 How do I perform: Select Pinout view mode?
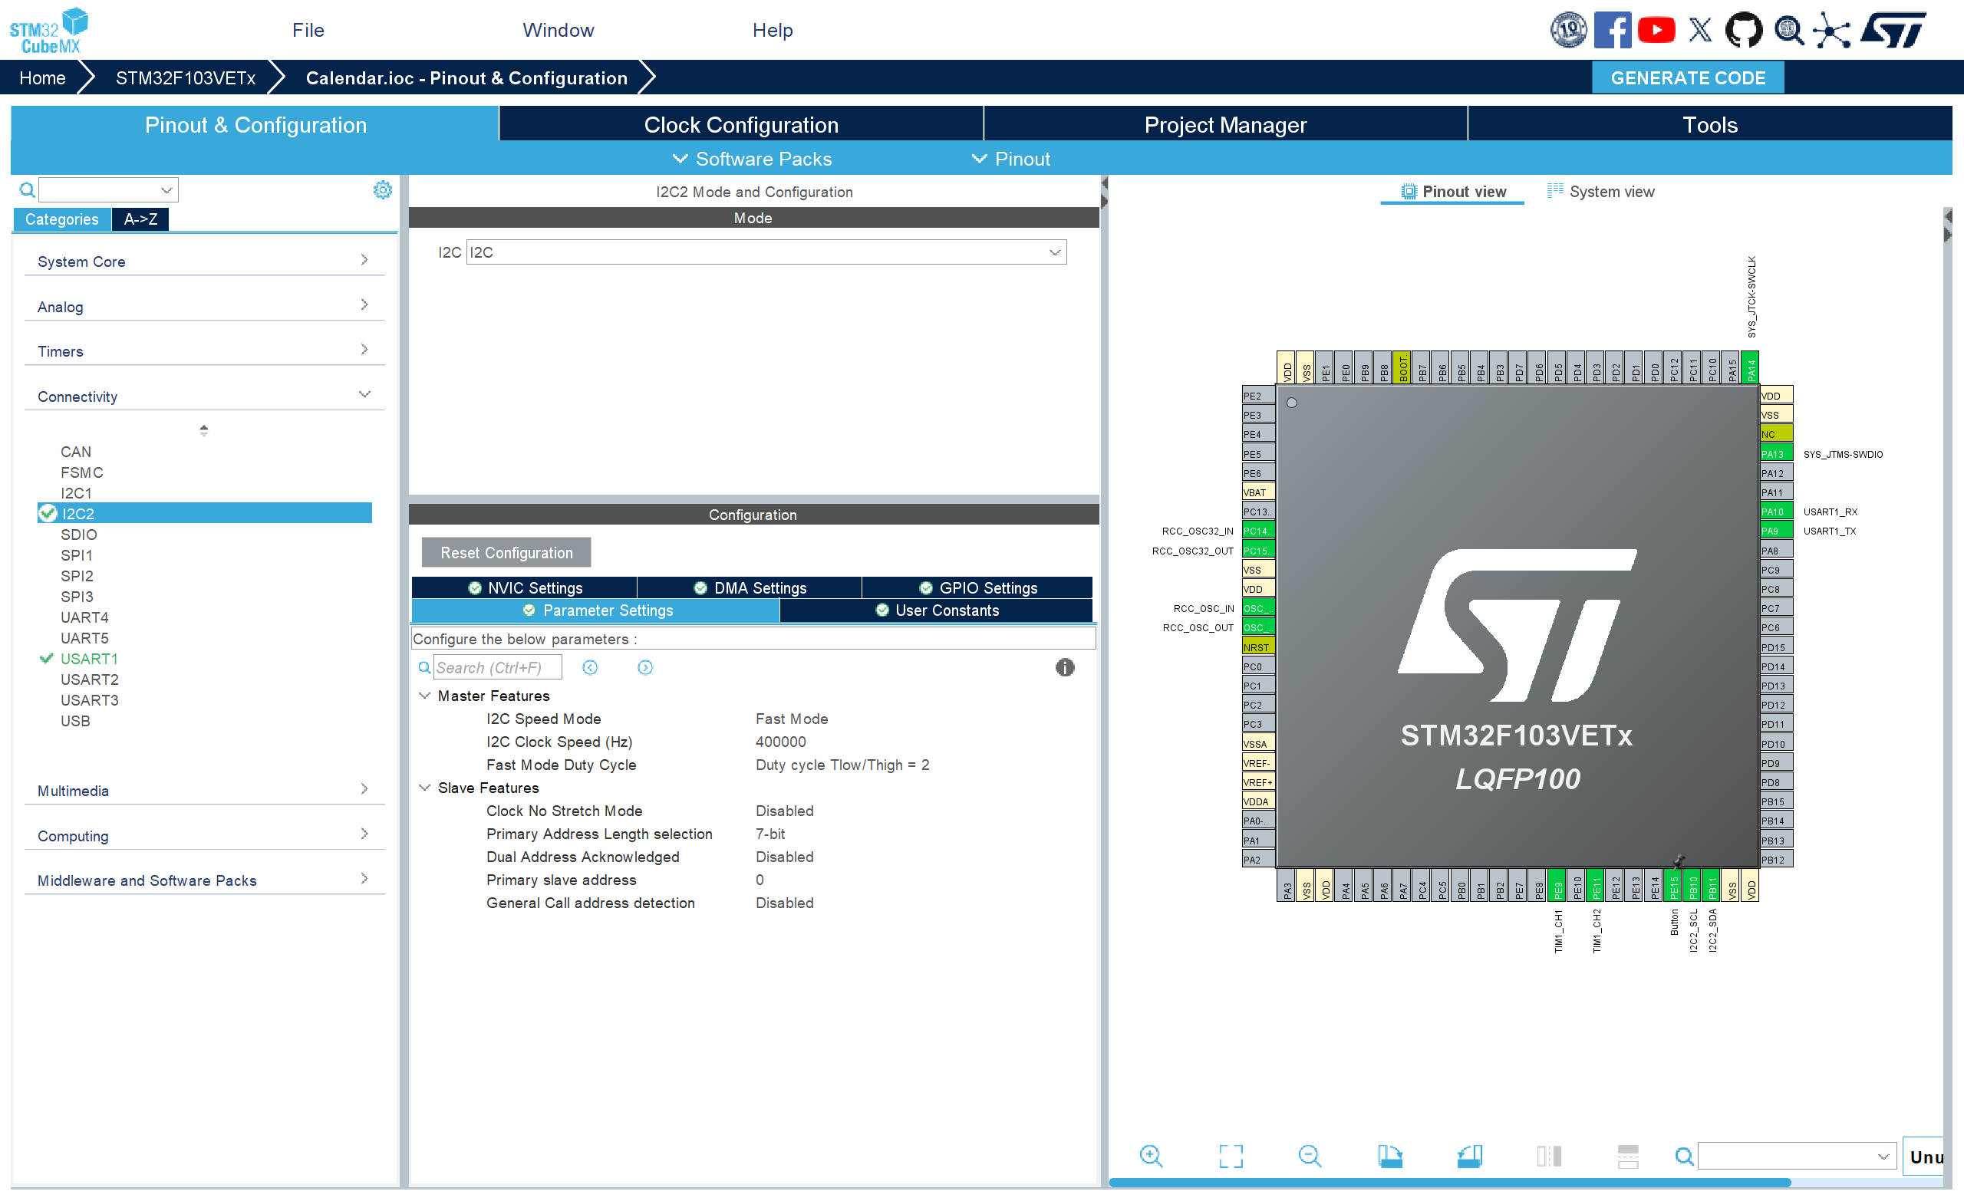coord(1454,191)
